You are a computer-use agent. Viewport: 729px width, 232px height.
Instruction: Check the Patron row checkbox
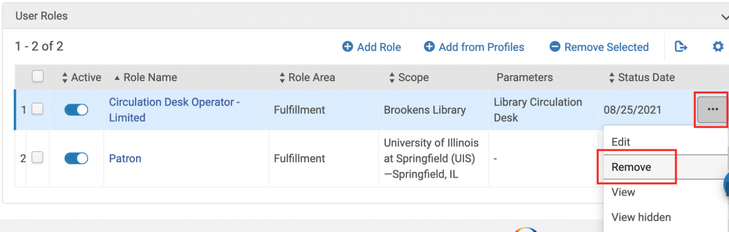point(38,157)
